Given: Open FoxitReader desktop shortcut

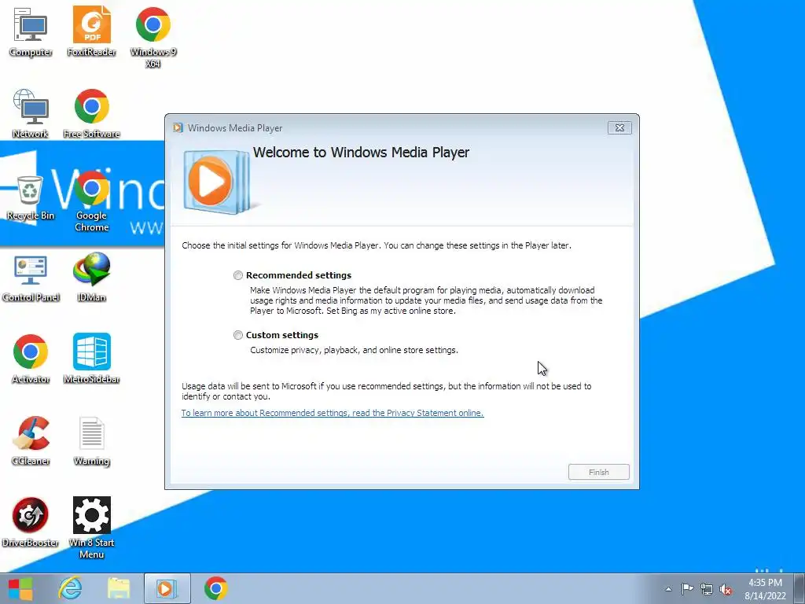Looking at the screenshot, I should 91,31.
